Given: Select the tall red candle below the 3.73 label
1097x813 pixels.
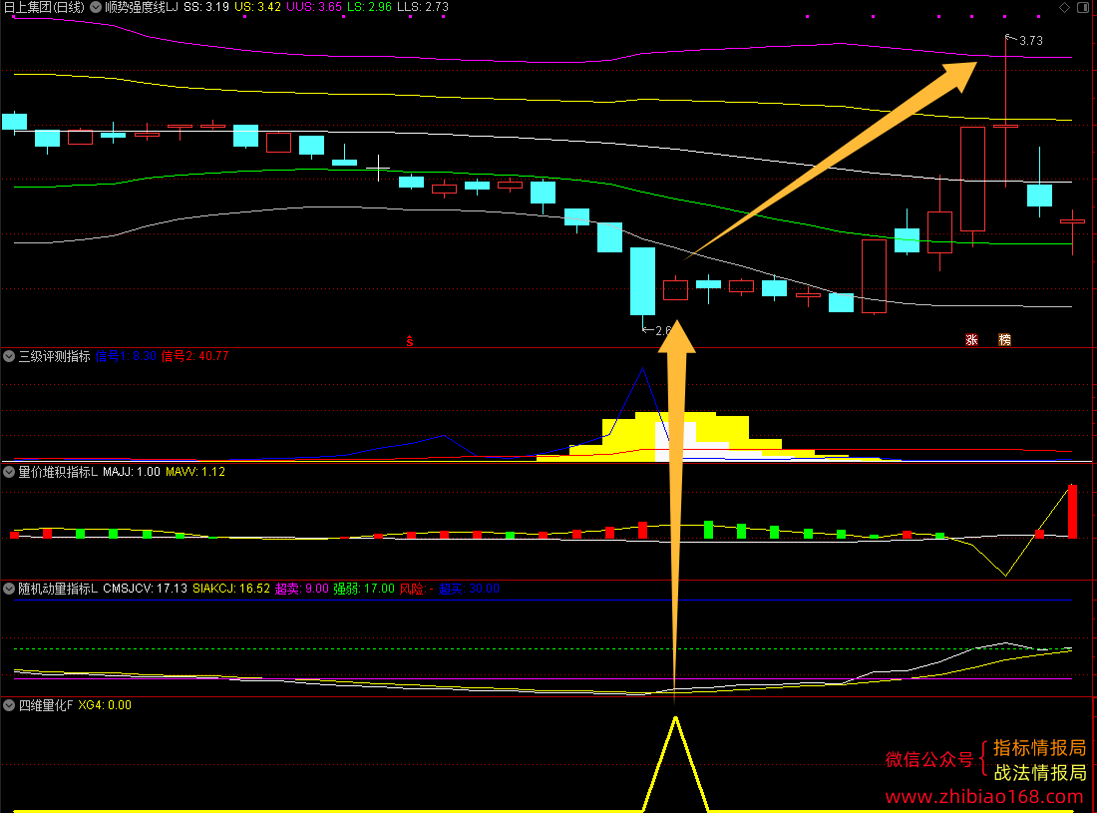Looking at the screenshot, I should click(x=972, y=180).
